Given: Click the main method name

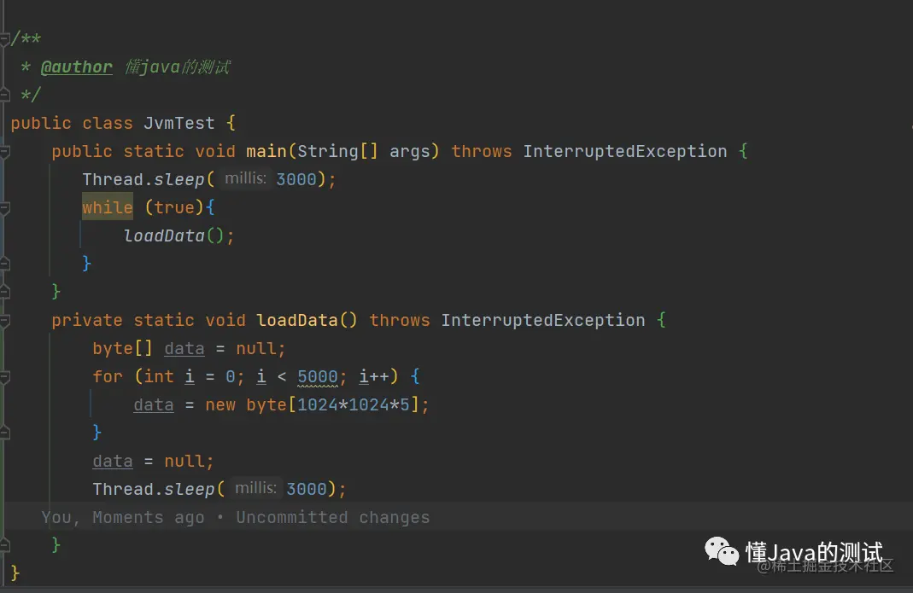Looking at the screenshot, I should 266,151.
